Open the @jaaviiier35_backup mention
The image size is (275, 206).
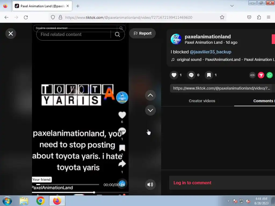211,52
